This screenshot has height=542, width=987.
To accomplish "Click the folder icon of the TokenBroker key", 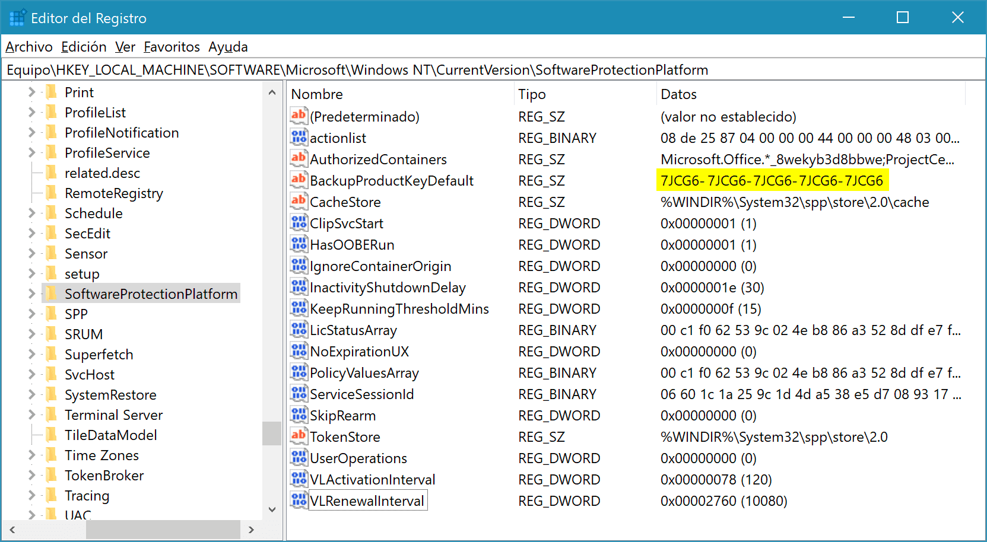I will click(x=52, y=474).
